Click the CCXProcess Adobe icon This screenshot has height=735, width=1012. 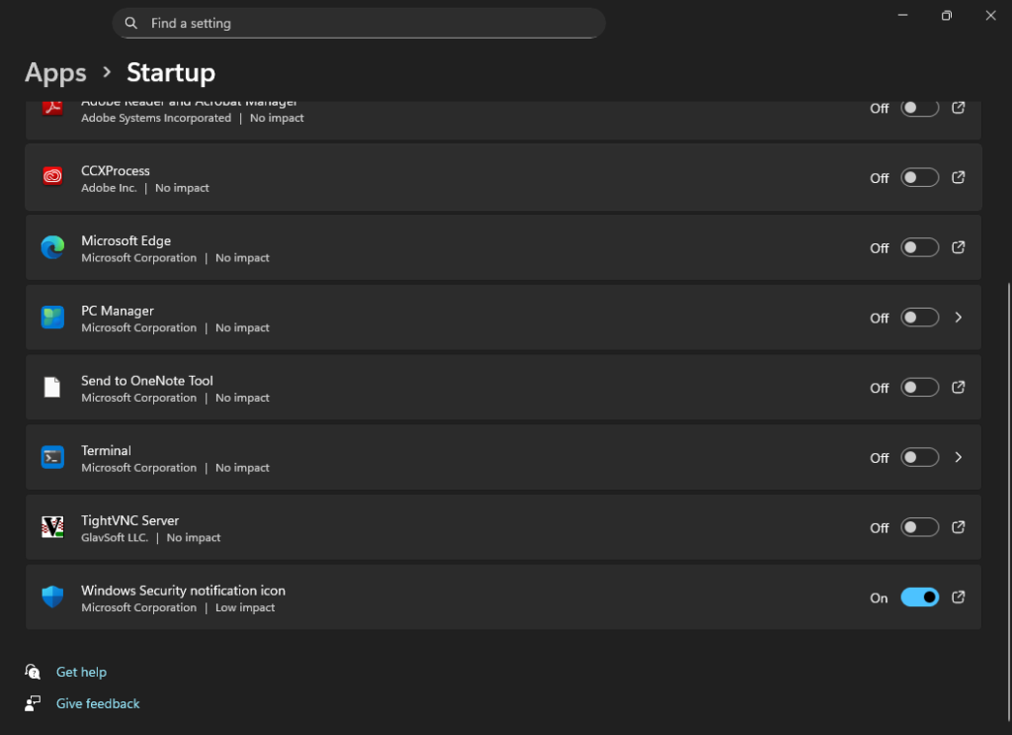tap(51, 177)
